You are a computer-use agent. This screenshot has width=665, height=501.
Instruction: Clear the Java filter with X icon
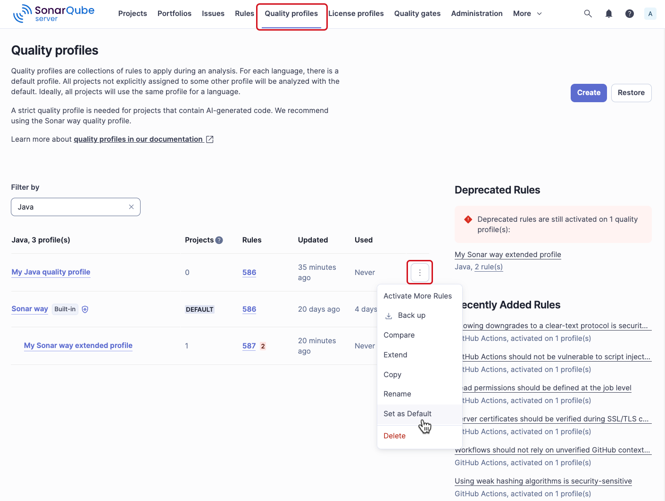(132, 207)
